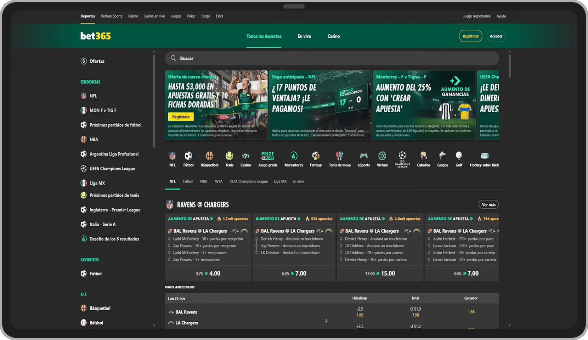Select the boosted odds 4.00 bet
The image size is (588, 340).
click(208, 273)
